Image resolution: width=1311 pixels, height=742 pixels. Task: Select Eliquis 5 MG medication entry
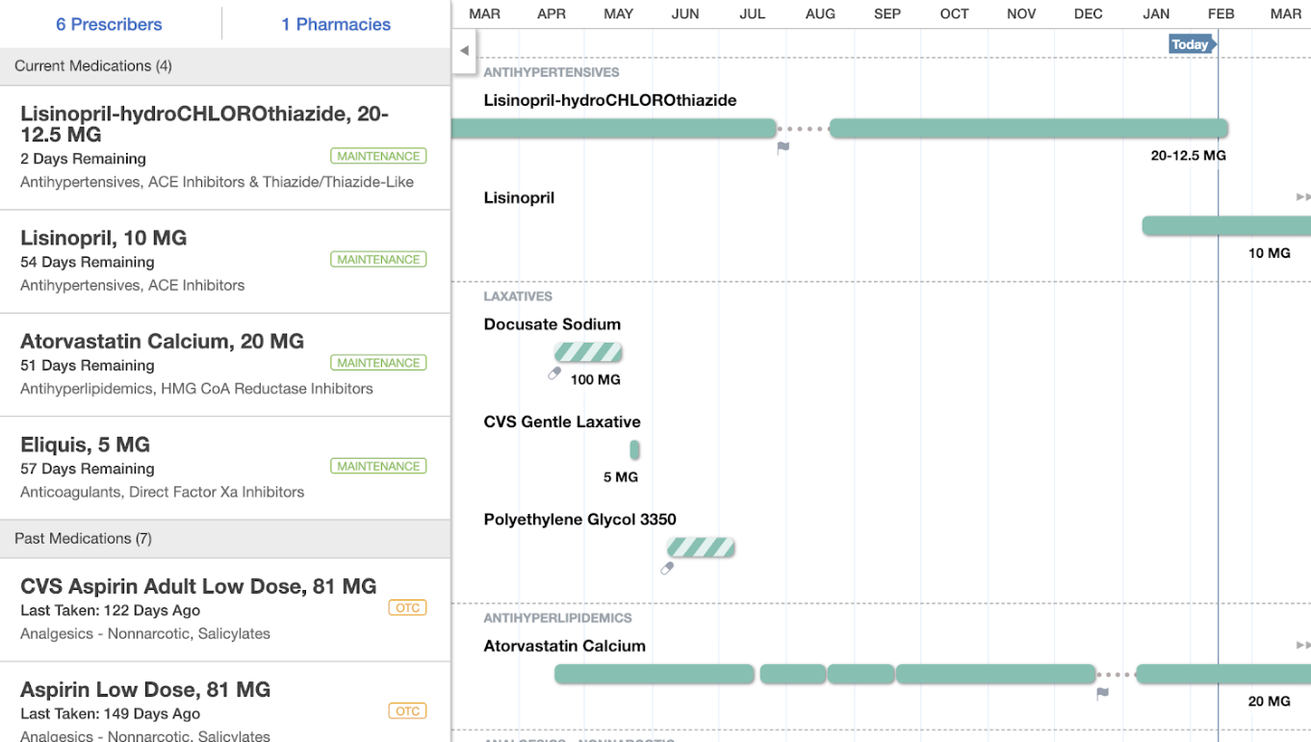(225, 469)
